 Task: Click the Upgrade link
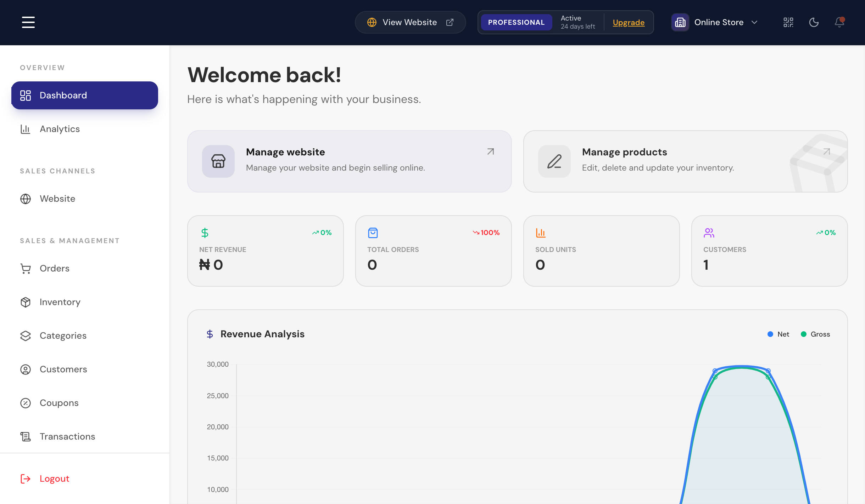click(x=629, y=22)
